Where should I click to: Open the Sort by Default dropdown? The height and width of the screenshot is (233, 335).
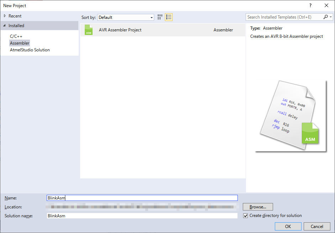[126, 17]
